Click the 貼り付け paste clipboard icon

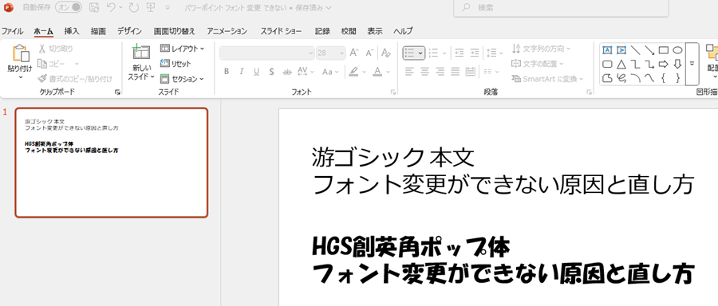[x=20, y=53]
